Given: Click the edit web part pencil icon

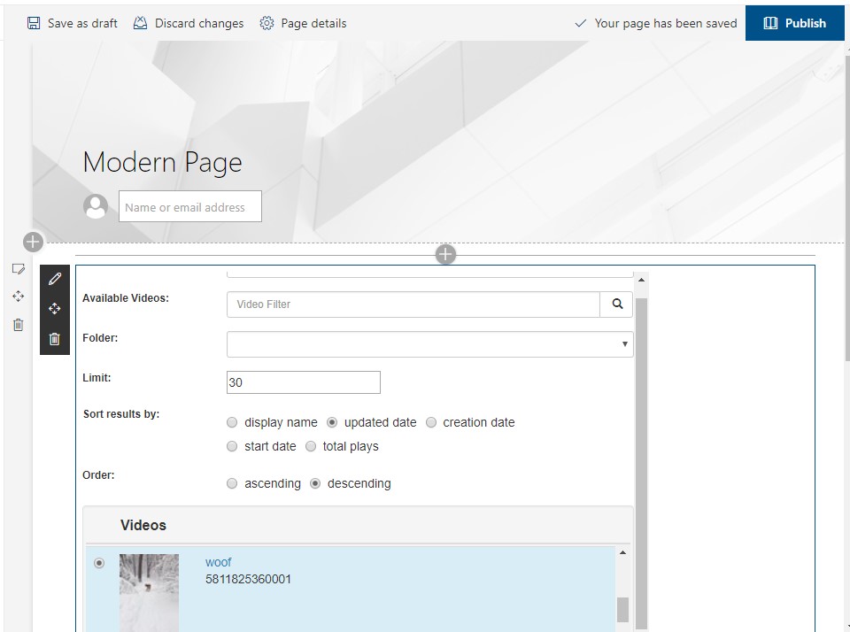Looking at the screenshot, I should click(x=55, y=279).
